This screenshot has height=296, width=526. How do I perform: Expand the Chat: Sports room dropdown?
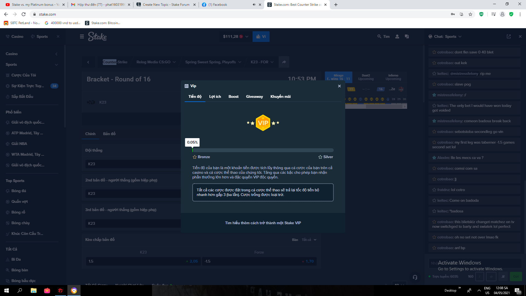click(x=445, y=36)
